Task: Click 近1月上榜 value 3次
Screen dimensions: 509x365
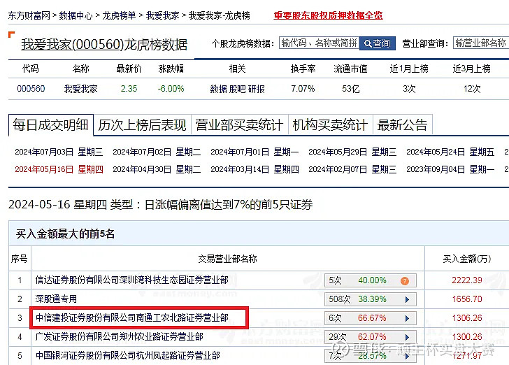Action: coord(409,89)
